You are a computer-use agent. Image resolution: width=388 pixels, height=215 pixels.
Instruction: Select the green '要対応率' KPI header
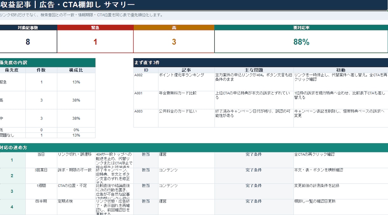coord(301,28)
